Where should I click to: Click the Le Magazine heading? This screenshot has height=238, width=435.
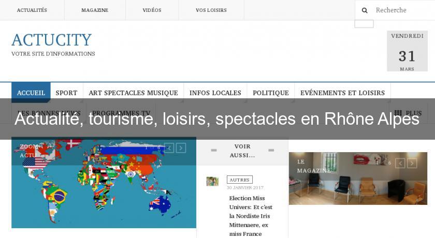[314, 166]
